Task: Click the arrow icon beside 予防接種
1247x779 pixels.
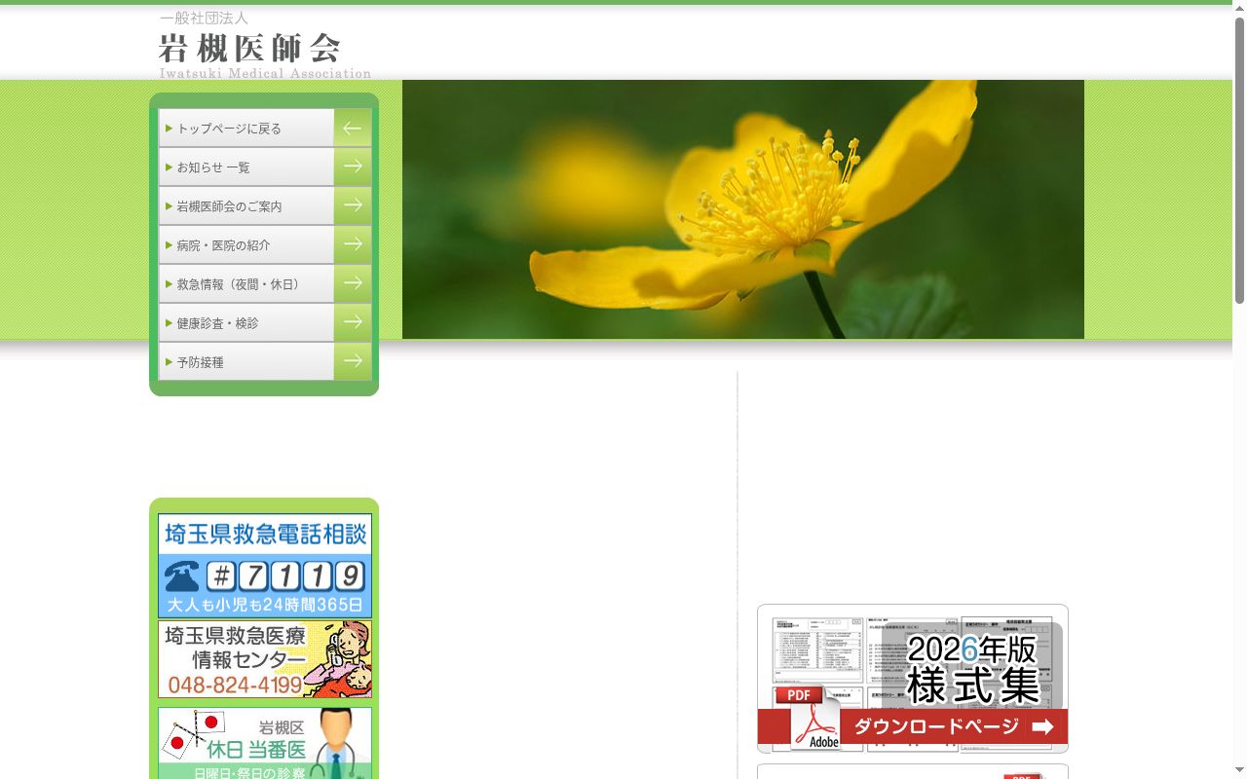Action: (353, 361)
